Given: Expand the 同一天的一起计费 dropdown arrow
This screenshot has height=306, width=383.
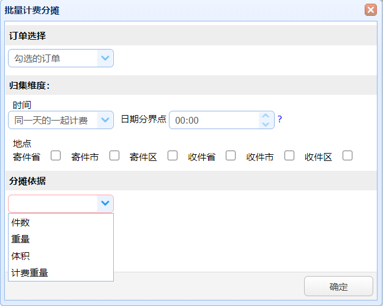Looking at the screenshot, I should point(105,120).
